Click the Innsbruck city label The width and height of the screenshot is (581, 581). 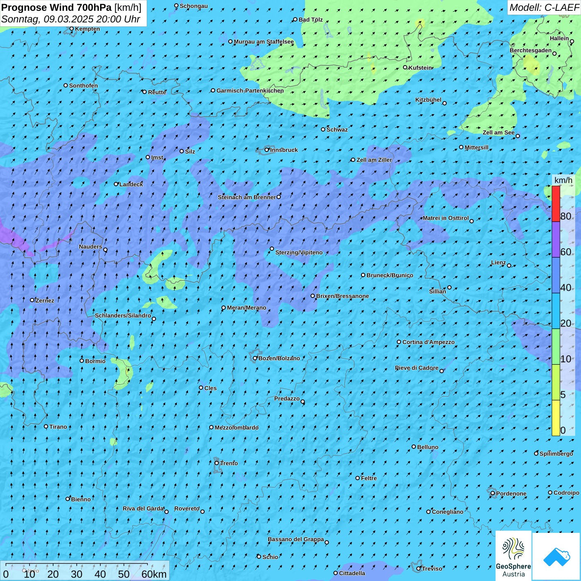pyautogui.click(x=284, y=150)
